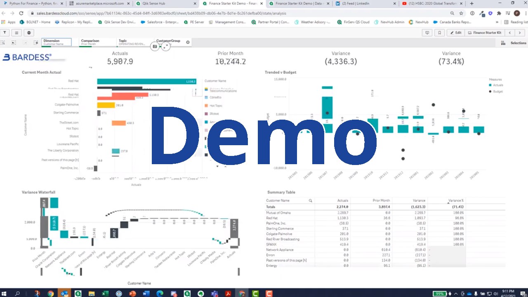Viewport: 528px width, 297px height.
Task: Click the browser back arrow
Action: point(4,13)
